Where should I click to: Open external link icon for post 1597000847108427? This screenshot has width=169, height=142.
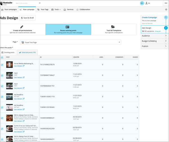tap(23, 77)
